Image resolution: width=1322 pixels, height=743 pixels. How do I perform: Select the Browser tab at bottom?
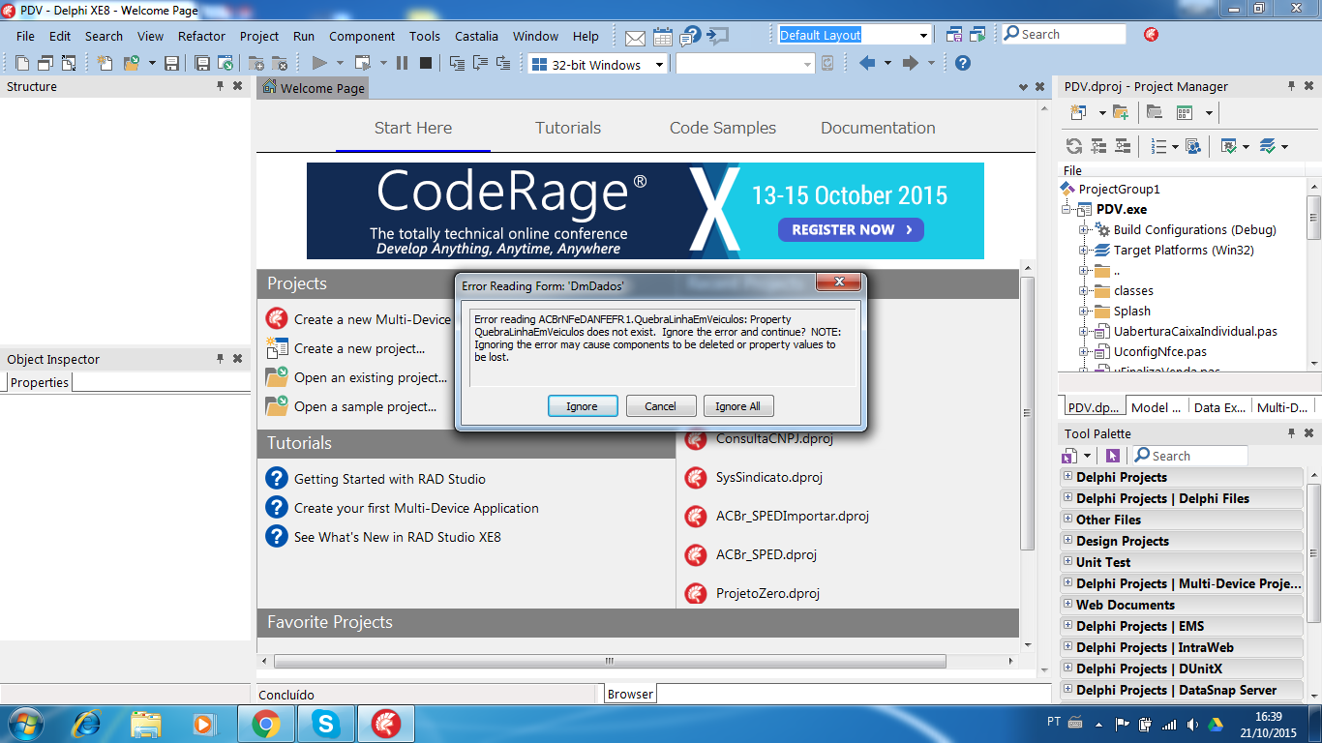[631, 694]
